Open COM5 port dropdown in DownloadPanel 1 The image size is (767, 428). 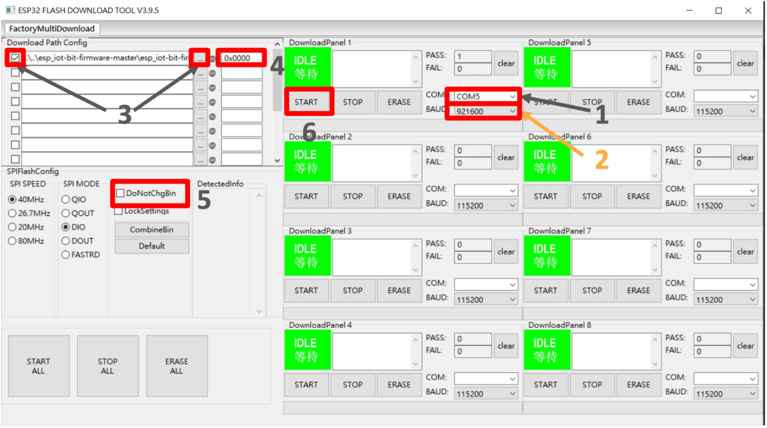coord(485,96)
